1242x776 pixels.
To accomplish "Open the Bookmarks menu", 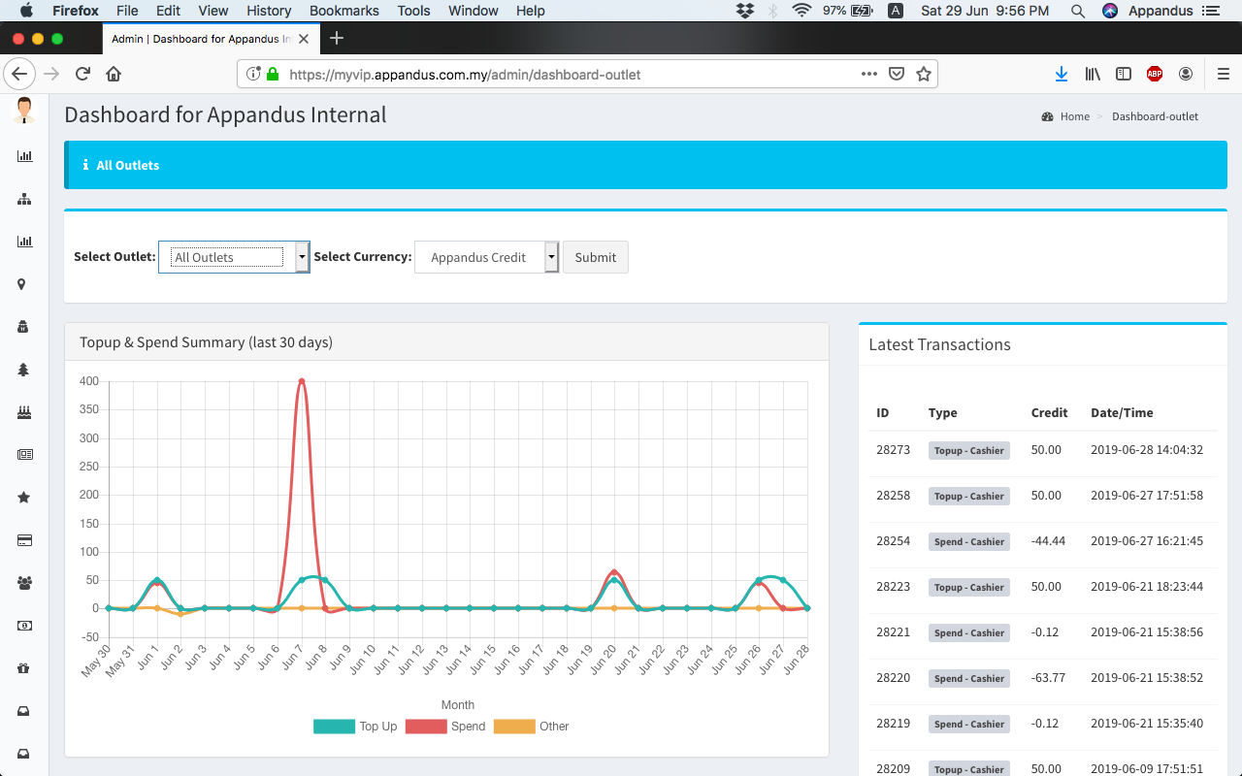I will coord(344,11).
